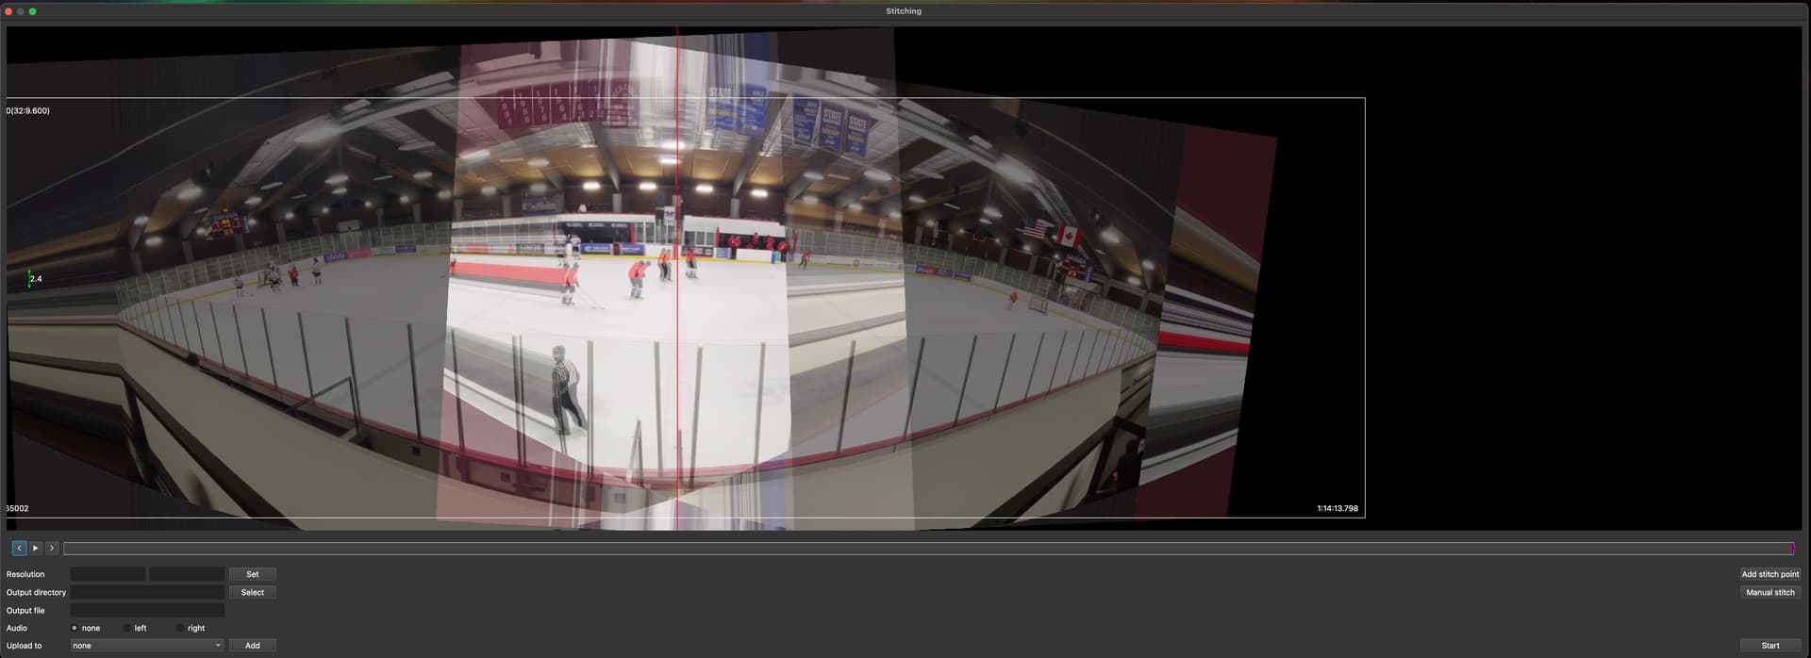This screenshot has width=1811, height=658.
Task: Click the Add upload button
Action: click(253, 646)
